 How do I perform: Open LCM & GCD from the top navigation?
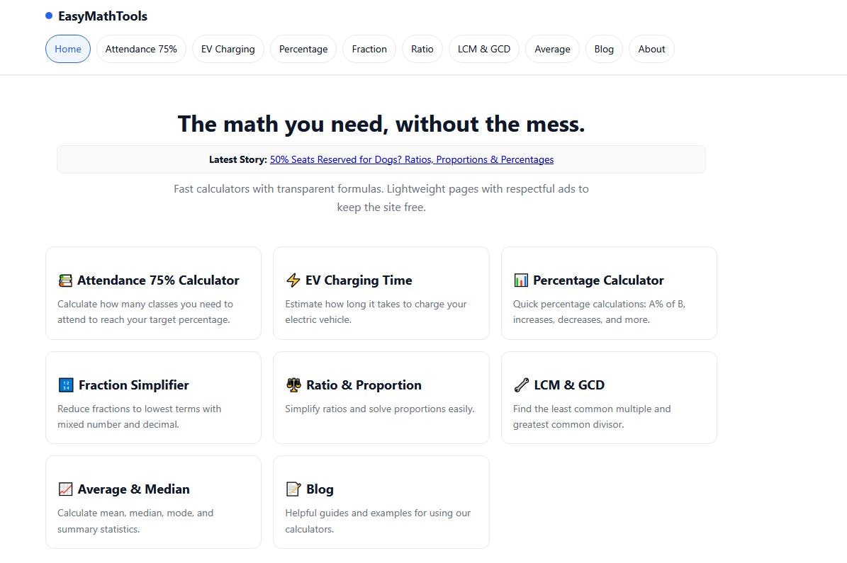(x=484, y=49)
